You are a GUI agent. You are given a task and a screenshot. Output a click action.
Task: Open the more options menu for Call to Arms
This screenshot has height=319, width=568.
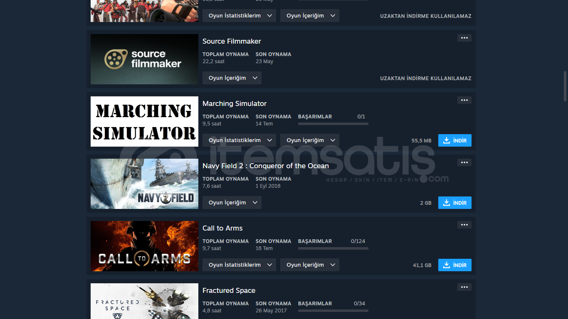[x=464, y=225]
